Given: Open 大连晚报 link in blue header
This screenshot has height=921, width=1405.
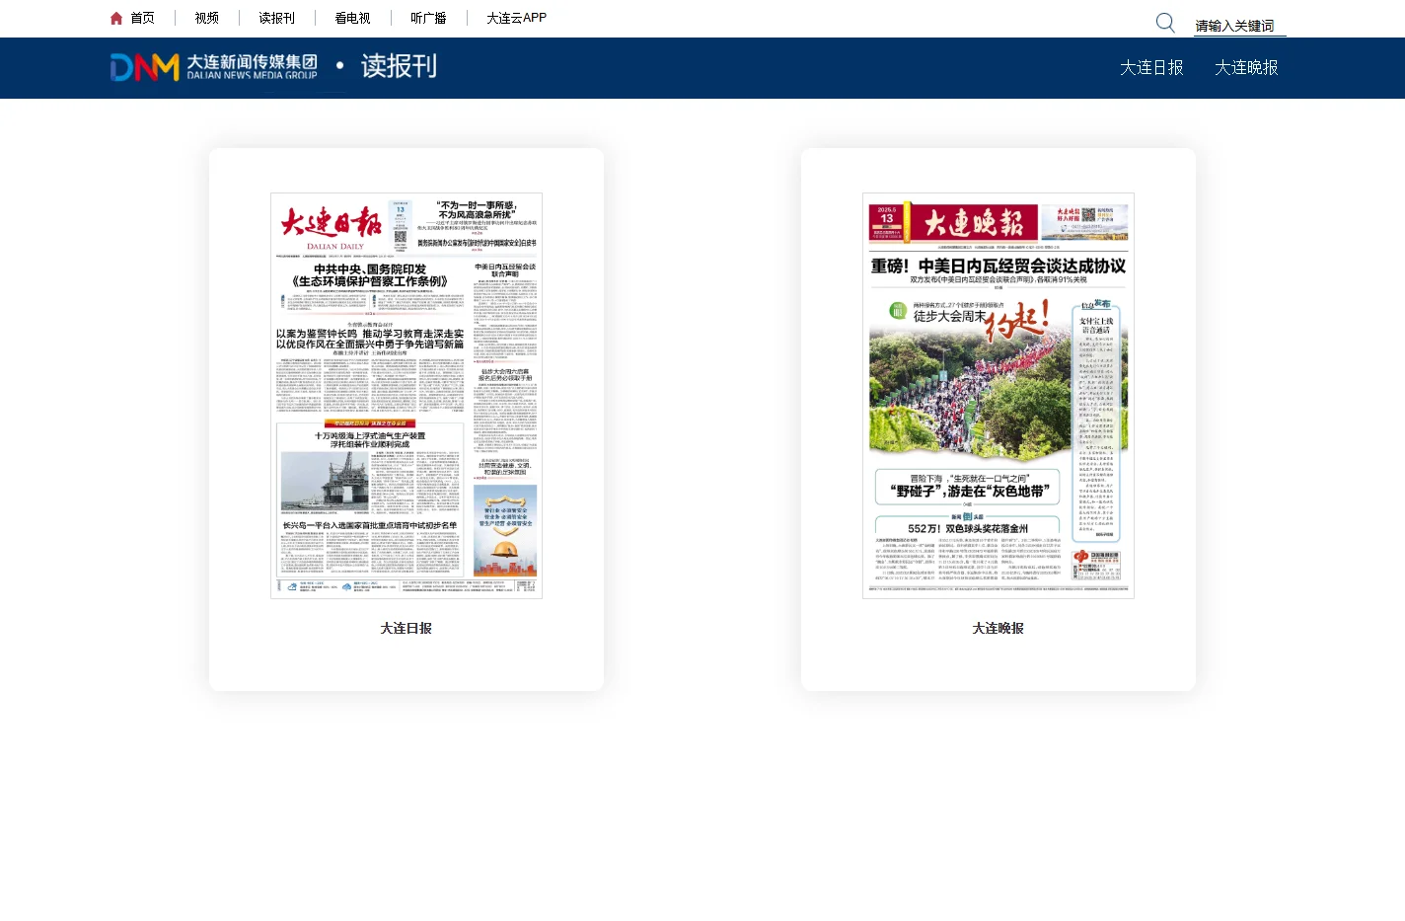Looking at the screenshot, I should [1246, 67].
